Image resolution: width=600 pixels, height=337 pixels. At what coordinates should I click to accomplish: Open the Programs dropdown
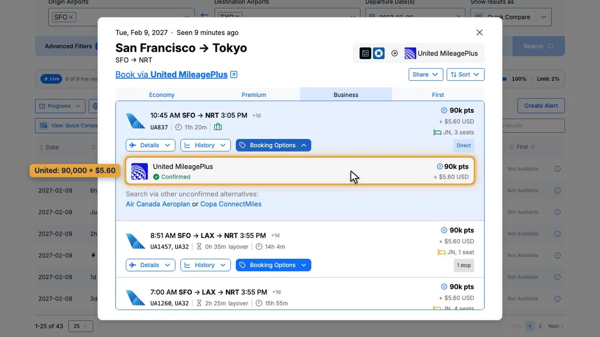click(x=60, y=106)
